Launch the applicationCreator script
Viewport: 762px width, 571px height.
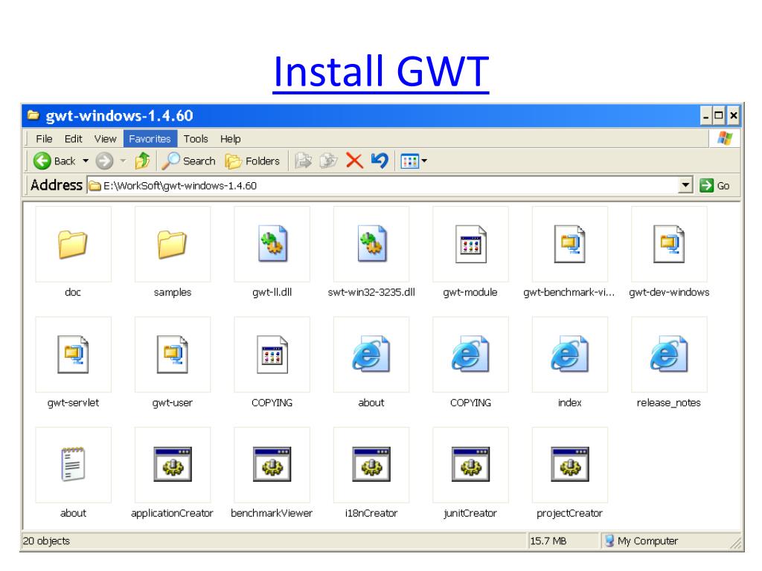tap(173, 464)
